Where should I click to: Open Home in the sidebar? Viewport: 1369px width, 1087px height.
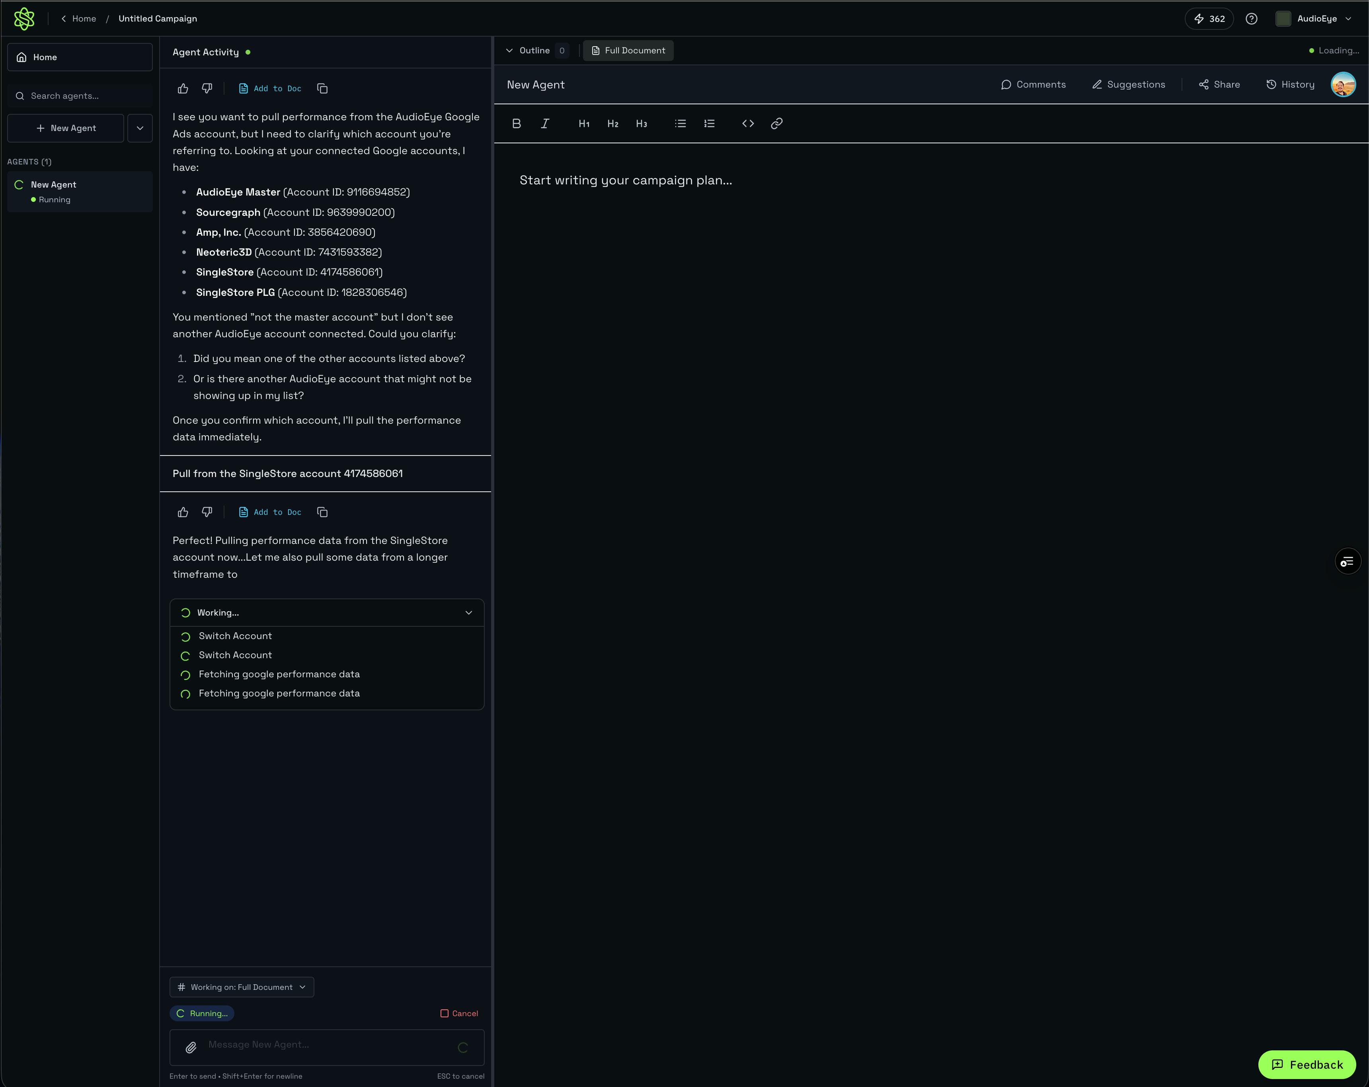tap(80, 57)
